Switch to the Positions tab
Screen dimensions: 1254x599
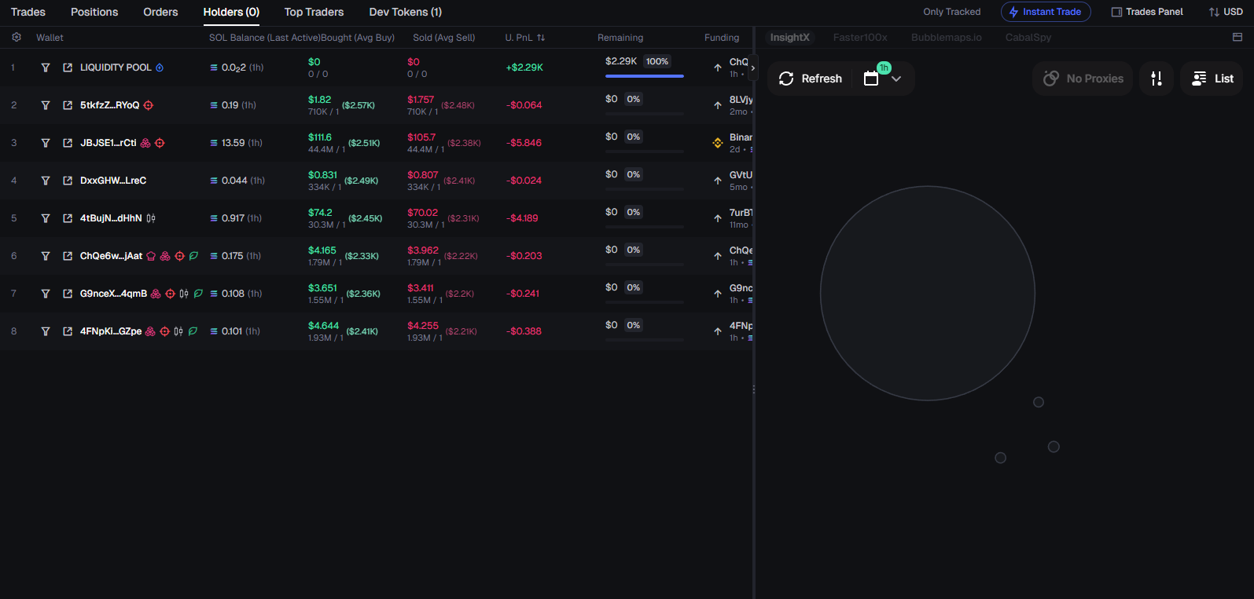94,12
